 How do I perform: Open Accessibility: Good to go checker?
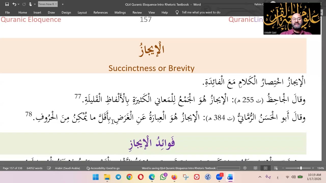tap(103, 168)
